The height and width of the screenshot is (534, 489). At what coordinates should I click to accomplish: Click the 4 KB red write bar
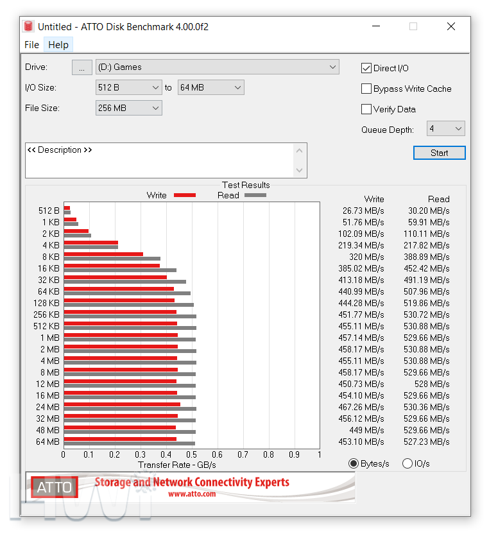pyautogui.click(x=91, y=243)
